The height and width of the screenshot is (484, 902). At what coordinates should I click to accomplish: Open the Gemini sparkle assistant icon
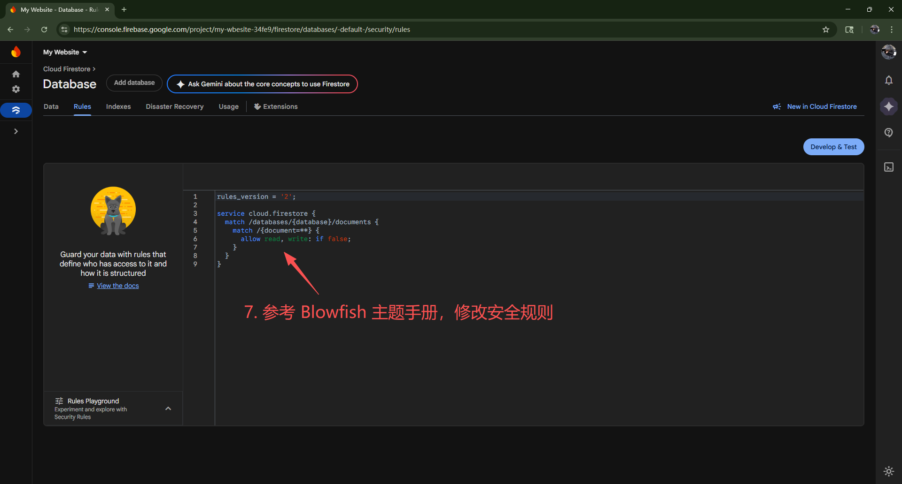click(888, 106)
